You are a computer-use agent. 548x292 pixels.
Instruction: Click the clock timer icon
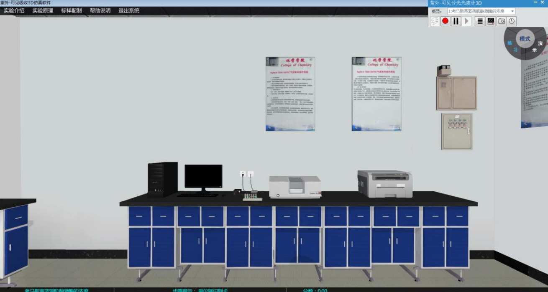(512, 21)
